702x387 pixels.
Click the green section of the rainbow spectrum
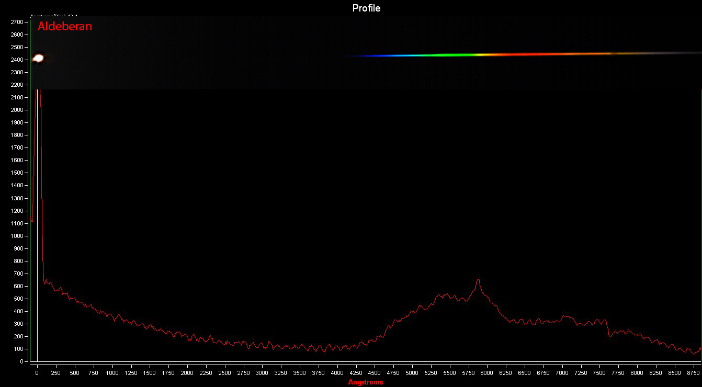click(442, 55)
